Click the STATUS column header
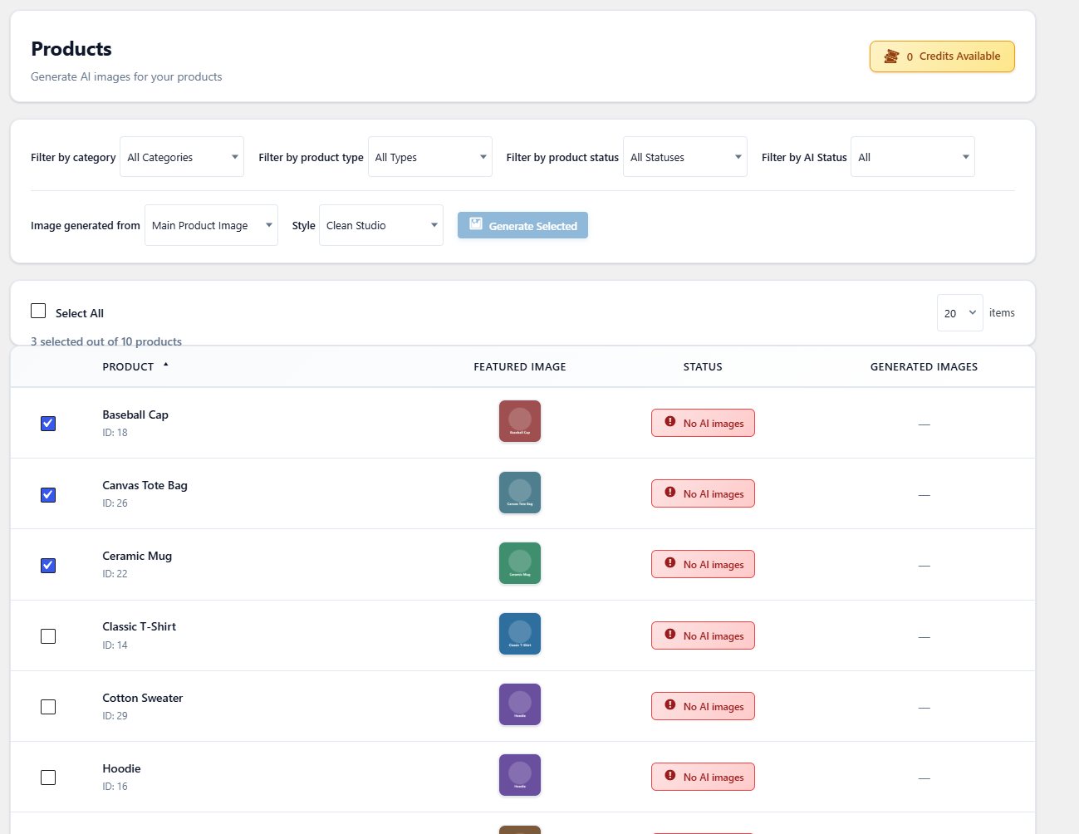This screenshot has width=1079, height=834. pyautogui.click(x=703, y=366)
